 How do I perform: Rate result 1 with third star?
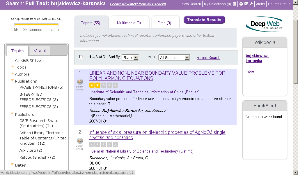104,85
